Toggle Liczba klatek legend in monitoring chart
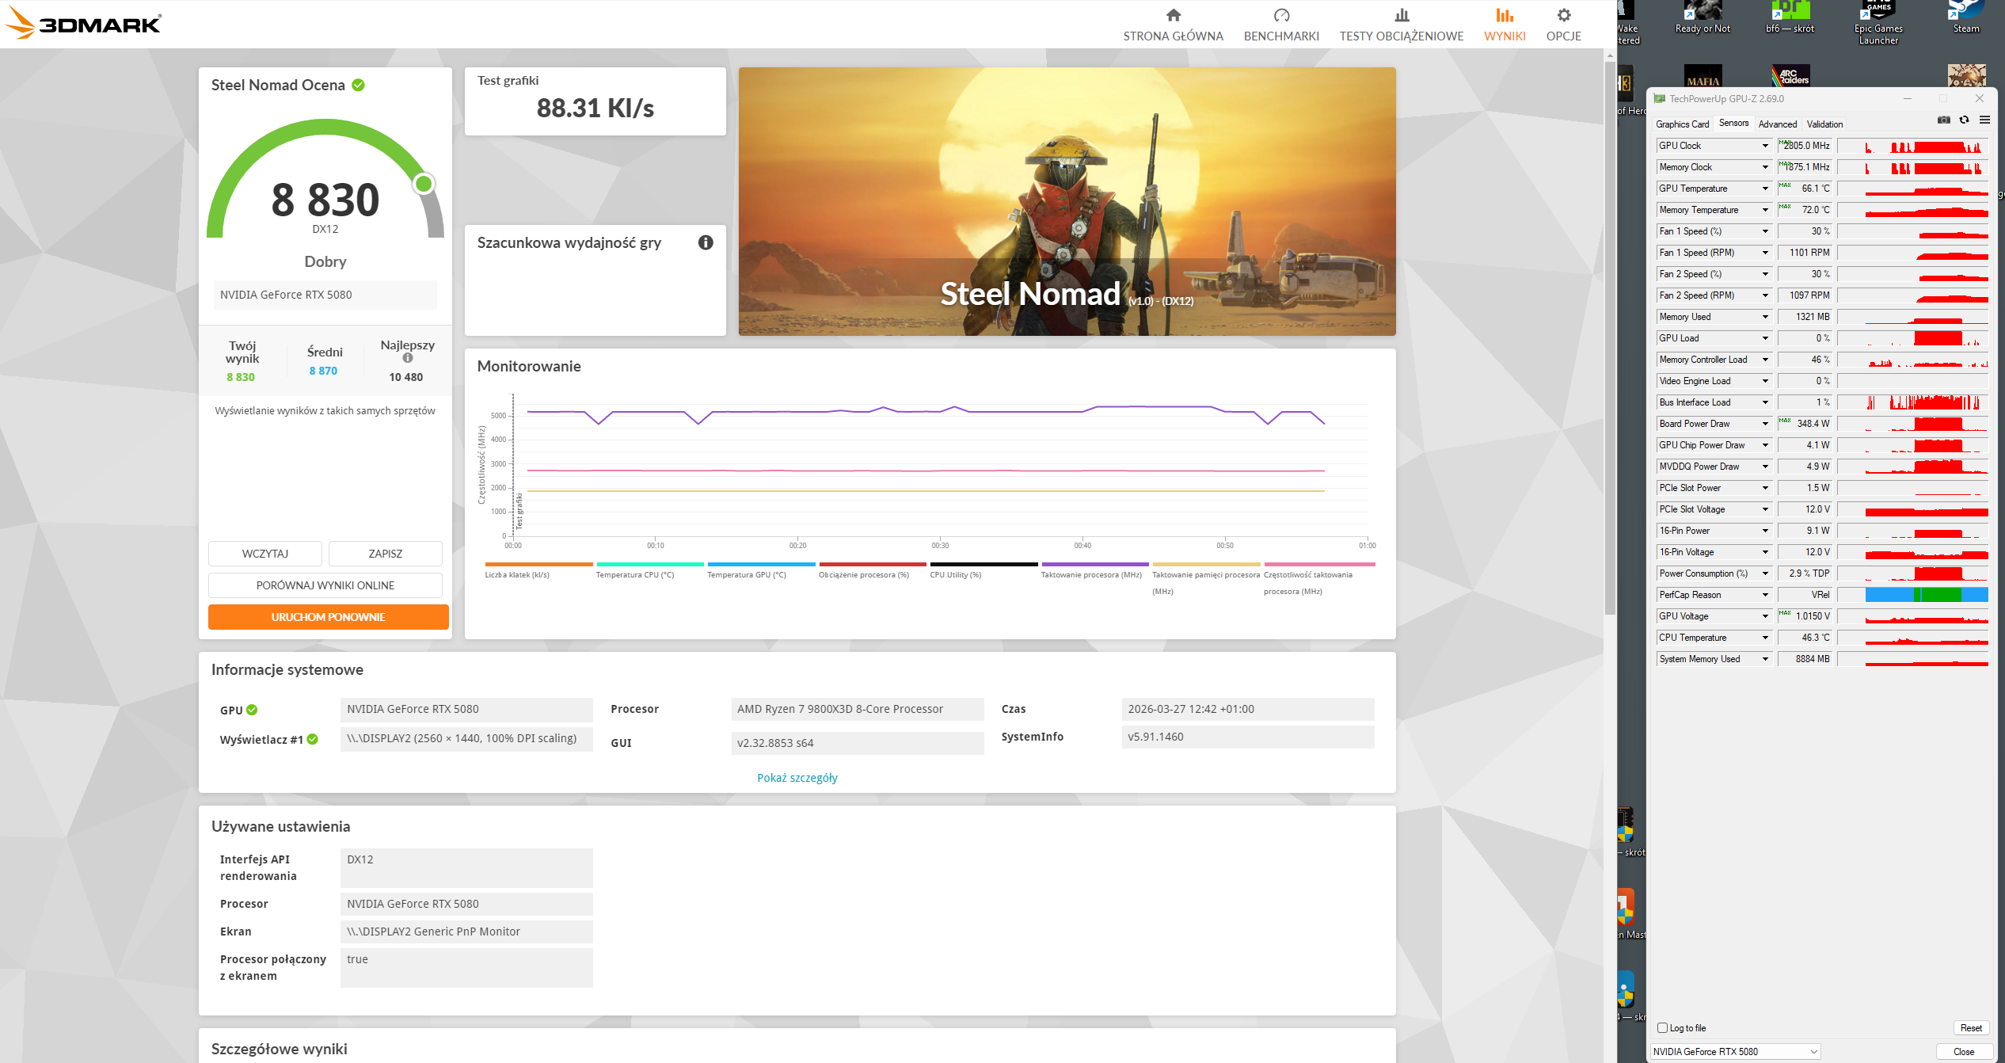 coord(517,574)
